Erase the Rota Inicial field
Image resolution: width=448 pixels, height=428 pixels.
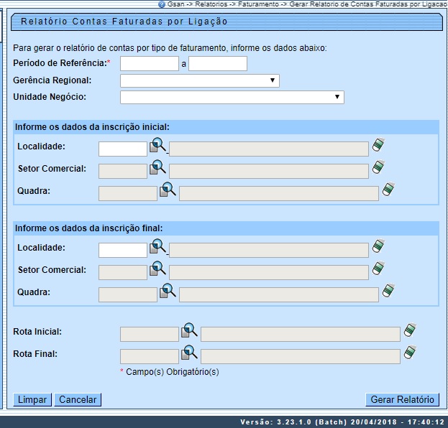tap(410, 330)
